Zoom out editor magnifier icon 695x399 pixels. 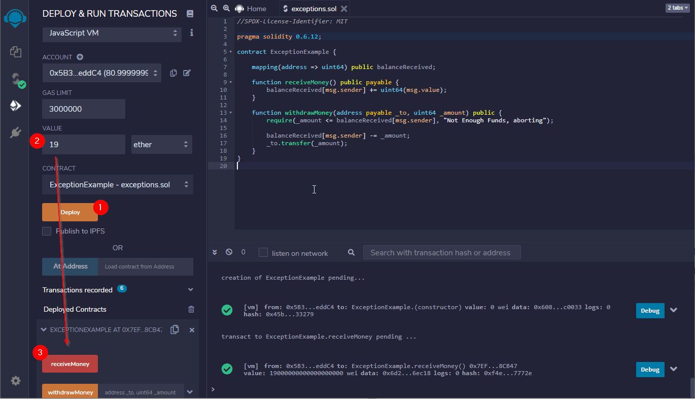(x=214, y=8)
